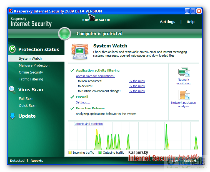Viewport: 210px width, 172px height.
Task: Click the Network packages analysis icon
Action: (x=184, y=95)
